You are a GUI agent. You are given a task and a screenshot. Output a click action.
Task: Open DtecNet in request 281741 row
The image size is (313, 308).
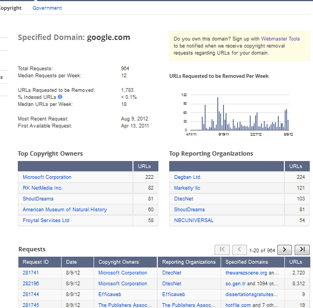point(172,273)
